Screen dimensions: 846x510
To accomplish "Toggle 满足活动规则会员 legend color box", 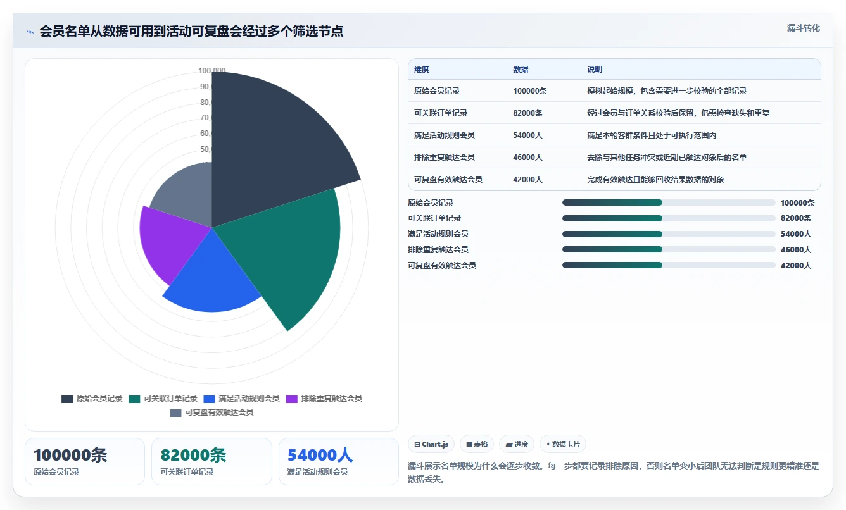I will 210,399.
